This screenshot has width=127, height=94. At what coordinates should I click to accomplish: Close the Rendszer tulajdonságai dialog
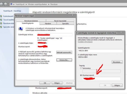point(72,15)
